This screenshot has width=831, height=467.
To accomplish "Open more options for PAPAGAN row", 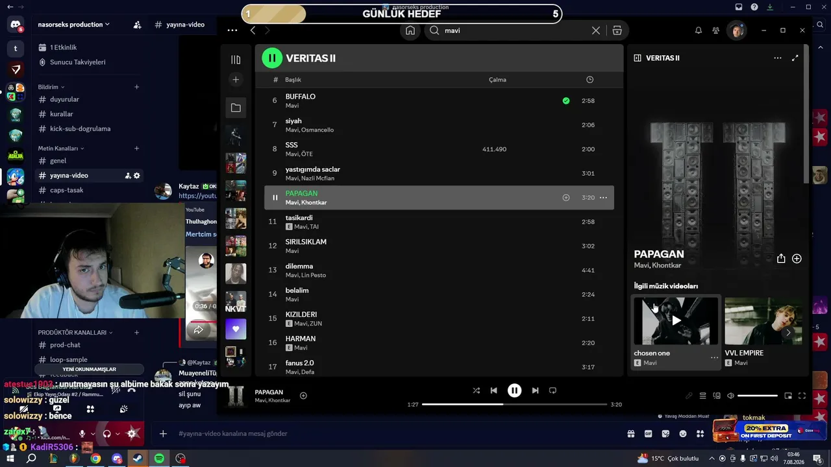I will 603,197.
